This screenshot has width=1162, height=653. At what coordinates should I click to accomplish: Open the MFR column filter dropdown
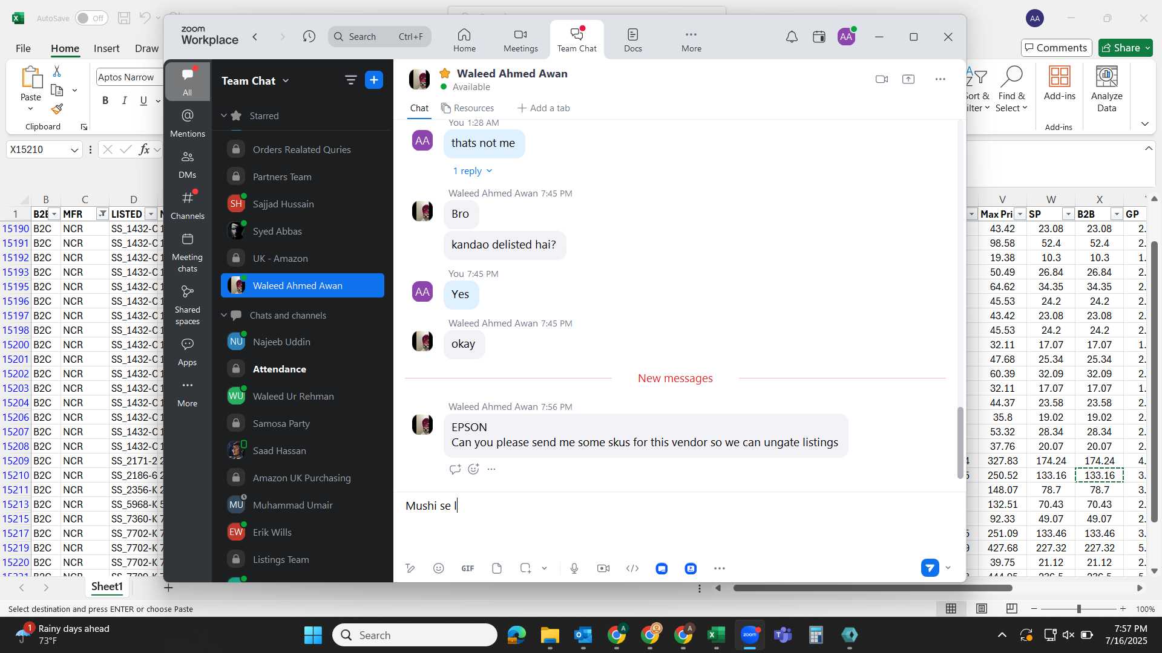coord(102,214)
